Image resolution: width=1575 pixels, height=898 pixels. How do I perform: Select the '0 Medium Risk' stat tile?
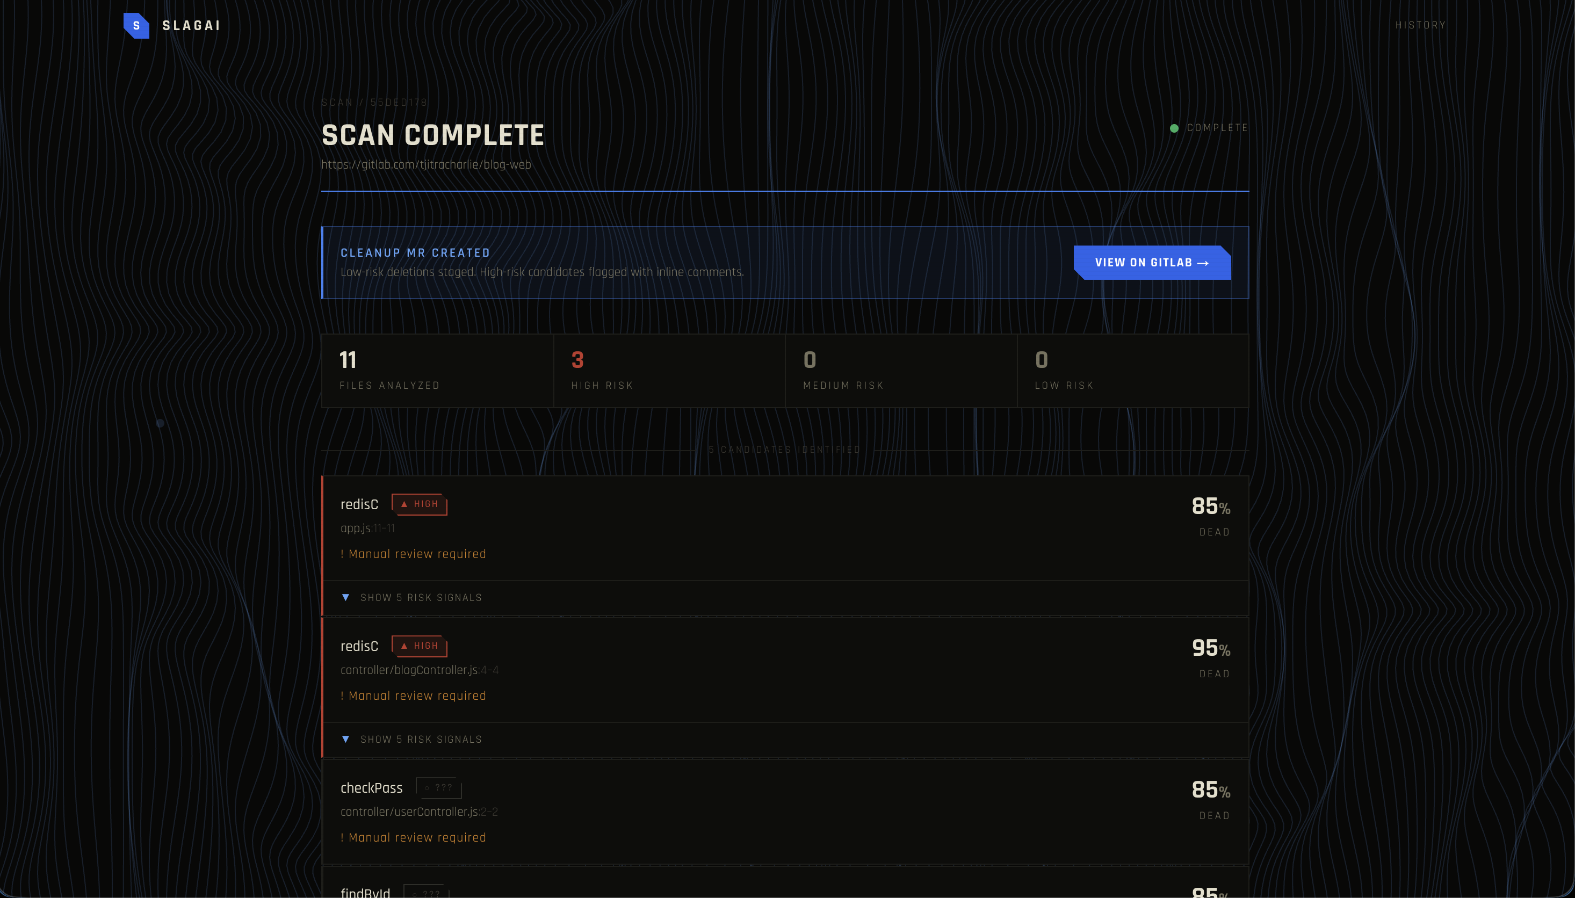(901, 371)
